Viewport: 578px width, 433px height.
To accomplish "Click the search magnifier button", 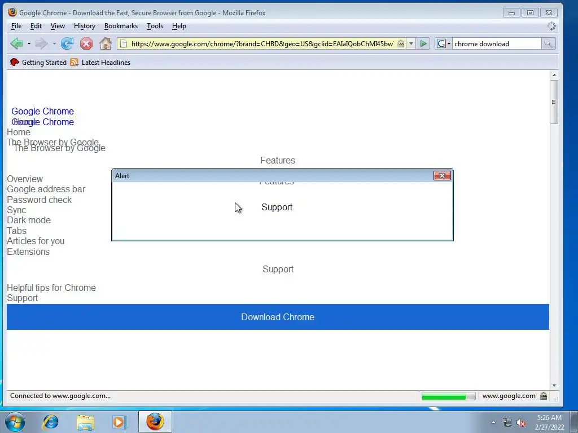I will tap(548, 43).
